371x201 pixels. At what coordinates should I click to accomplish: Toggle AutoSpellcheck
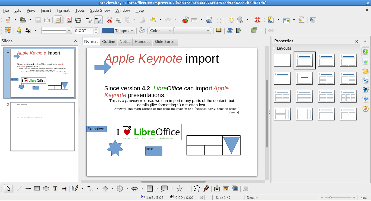[x=98, y=20]
